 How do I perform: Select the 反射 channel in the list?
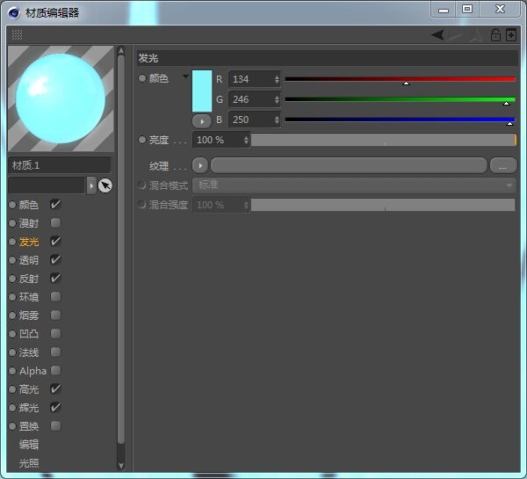tap(29, 279)
